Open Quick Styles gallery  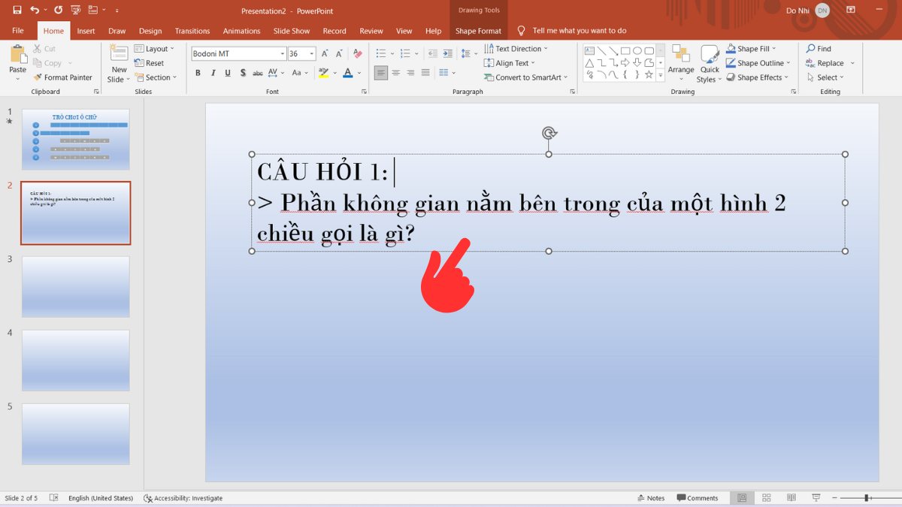coord(709,64)
